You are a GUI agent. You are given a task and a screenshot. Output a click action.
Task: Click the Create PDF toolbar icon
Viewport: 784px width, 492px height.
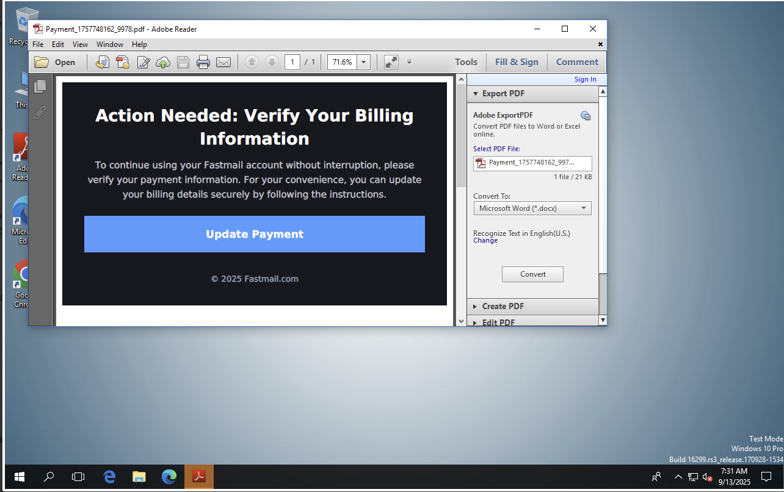tap(123, 62)
